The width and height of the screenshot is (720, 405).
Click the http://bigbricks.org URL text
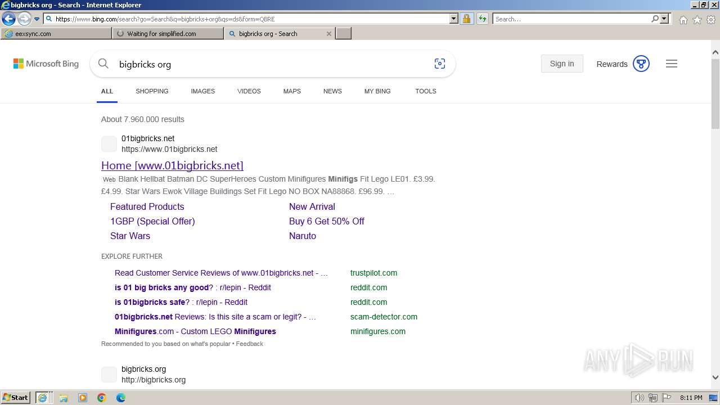(x=154, y=380)
